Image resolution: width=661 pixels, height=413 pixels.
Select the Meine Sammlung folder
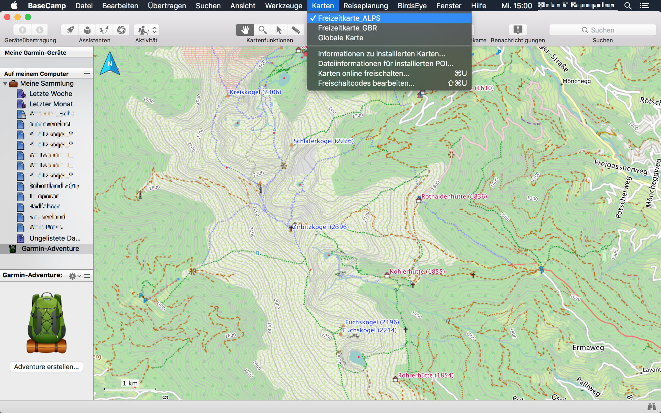[x=47, y=83]
